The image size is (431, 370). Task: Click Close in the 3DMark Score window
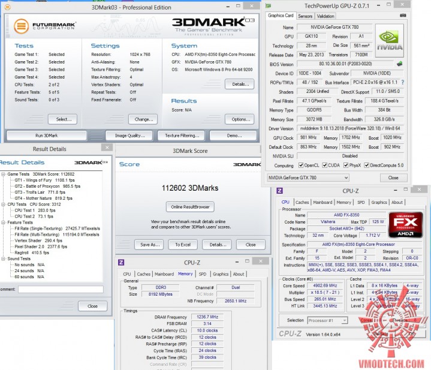pyautogui.click(x=251, y=245)
